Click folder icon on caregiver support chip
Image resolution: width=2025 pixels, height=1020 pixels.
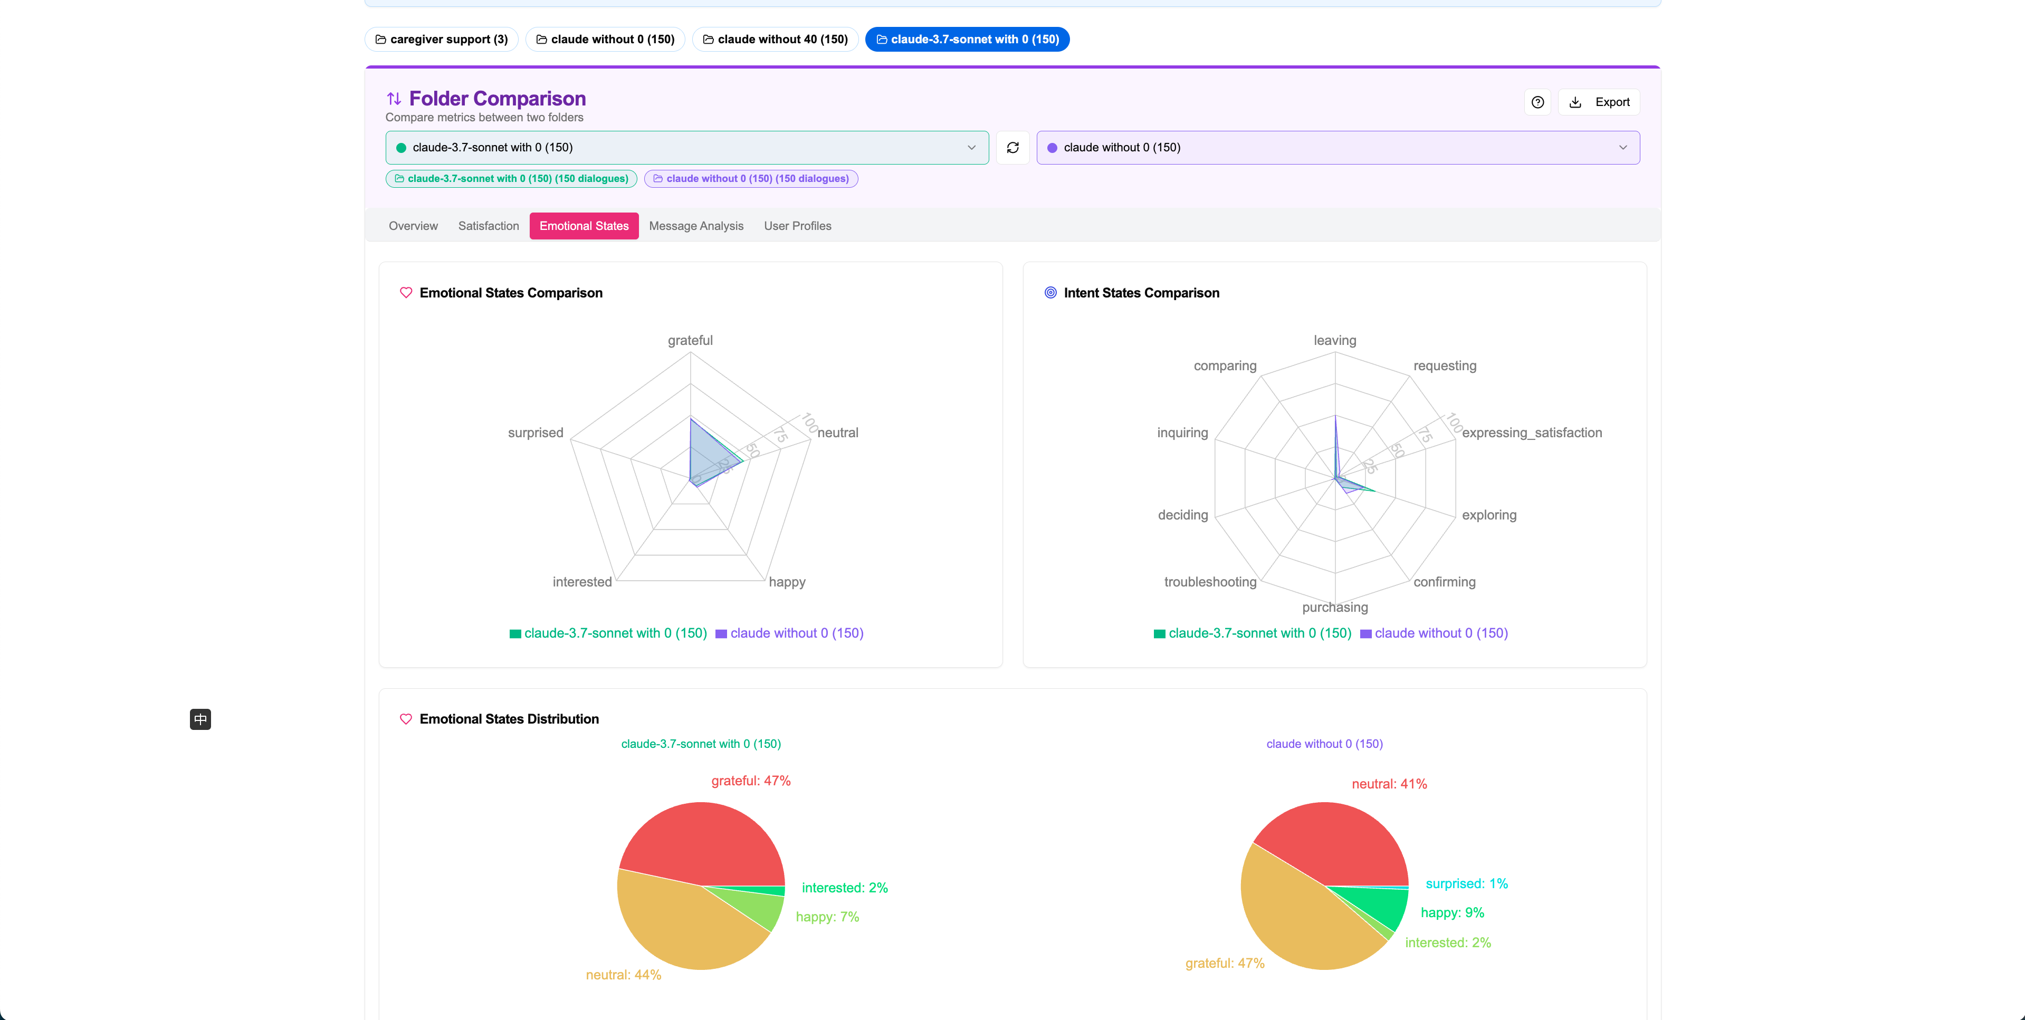coord(380,39)
